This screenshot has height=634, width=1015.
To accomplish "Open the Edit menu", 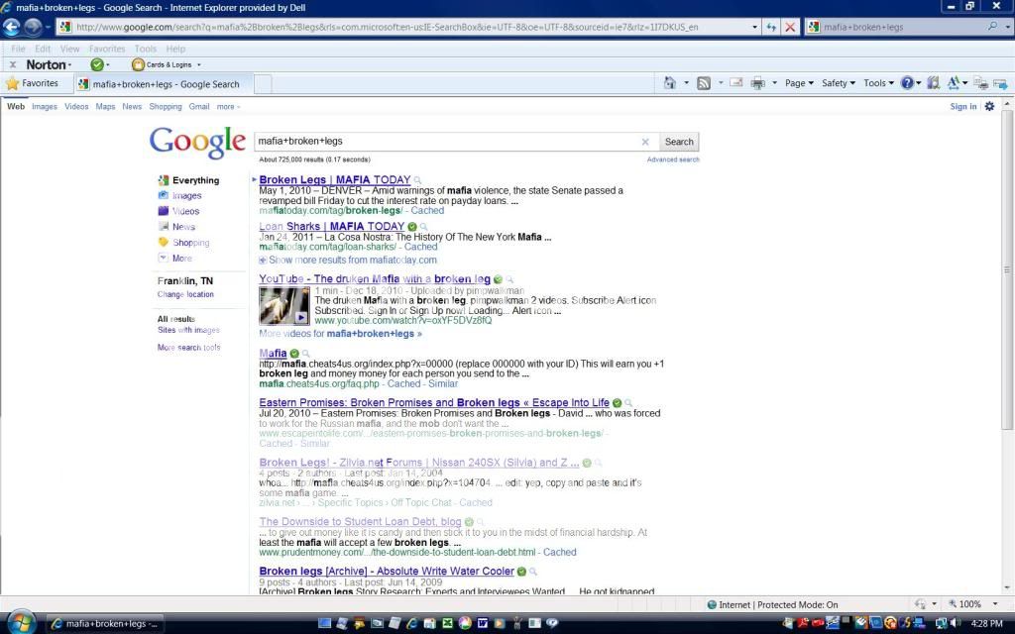I will [x=43, y=49].
